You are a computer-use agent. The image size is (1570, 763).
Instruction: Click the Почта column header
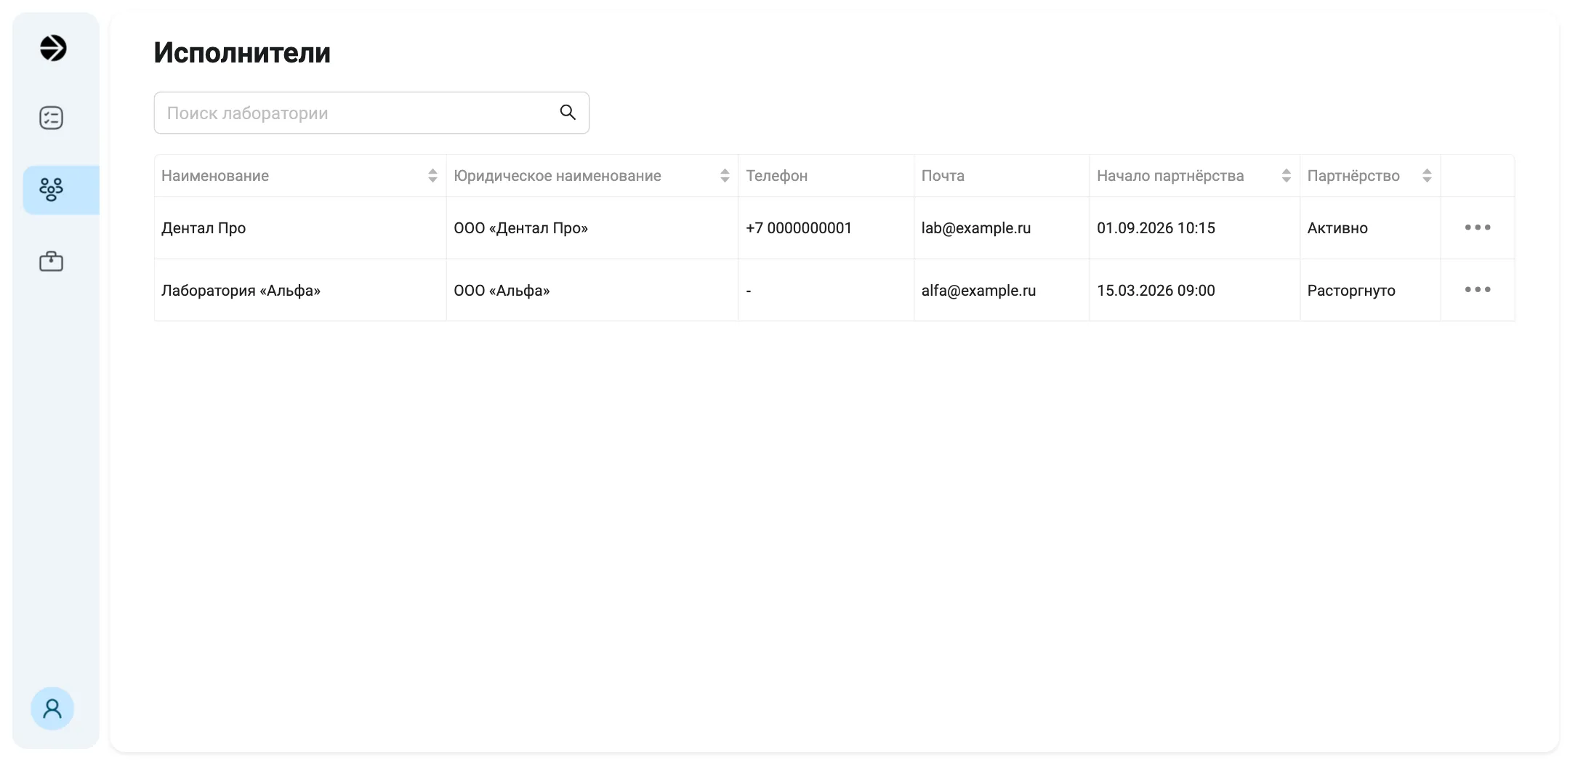pos(1002,176)
